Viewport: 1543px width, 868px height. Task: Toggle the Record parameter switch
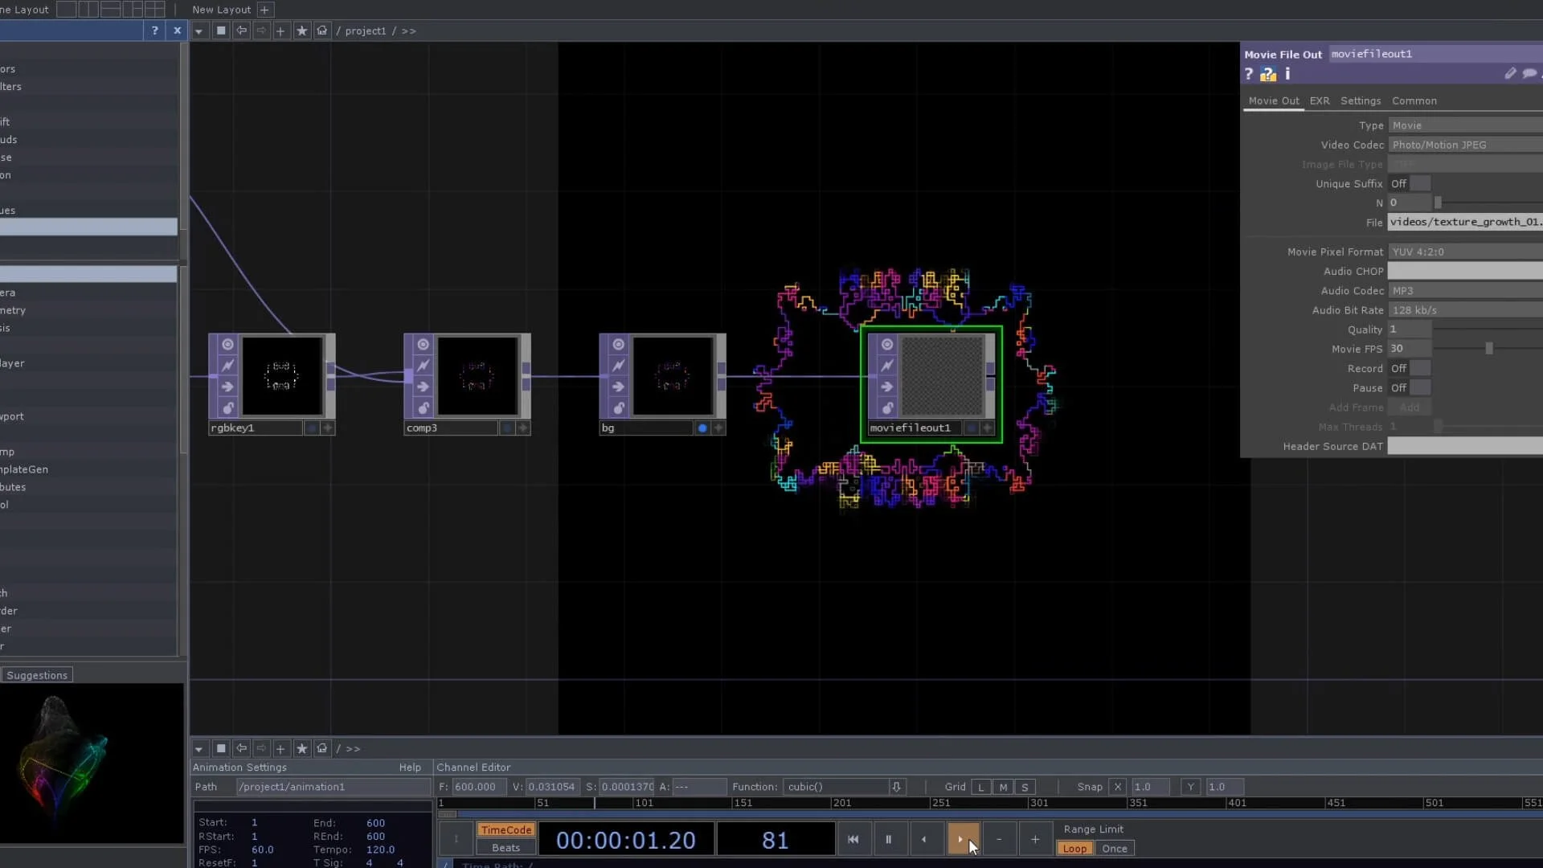coord(1419,368)
